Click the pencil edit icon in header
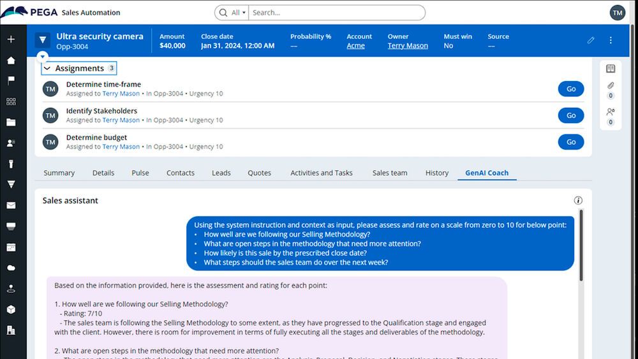The width and height of the screenshot is (638, 359). click(x=591, y=40)
